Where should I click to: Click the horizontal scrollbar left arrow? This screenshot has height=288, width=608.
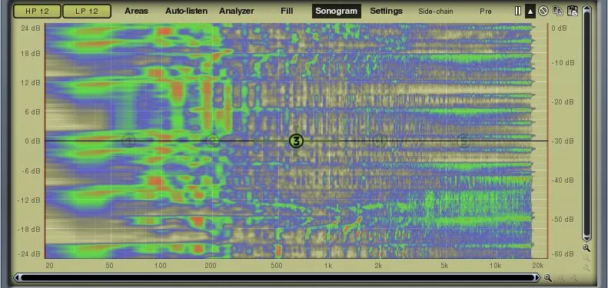17,277
